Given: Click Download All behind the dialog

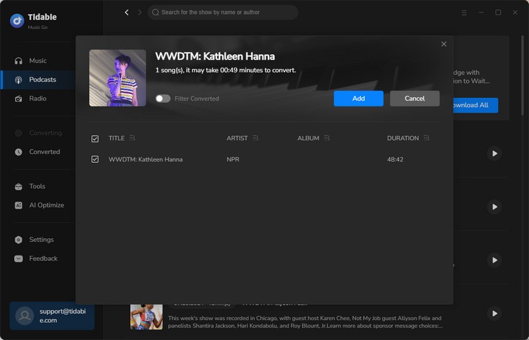Looking at the screenshot, I should click(475, 105).
